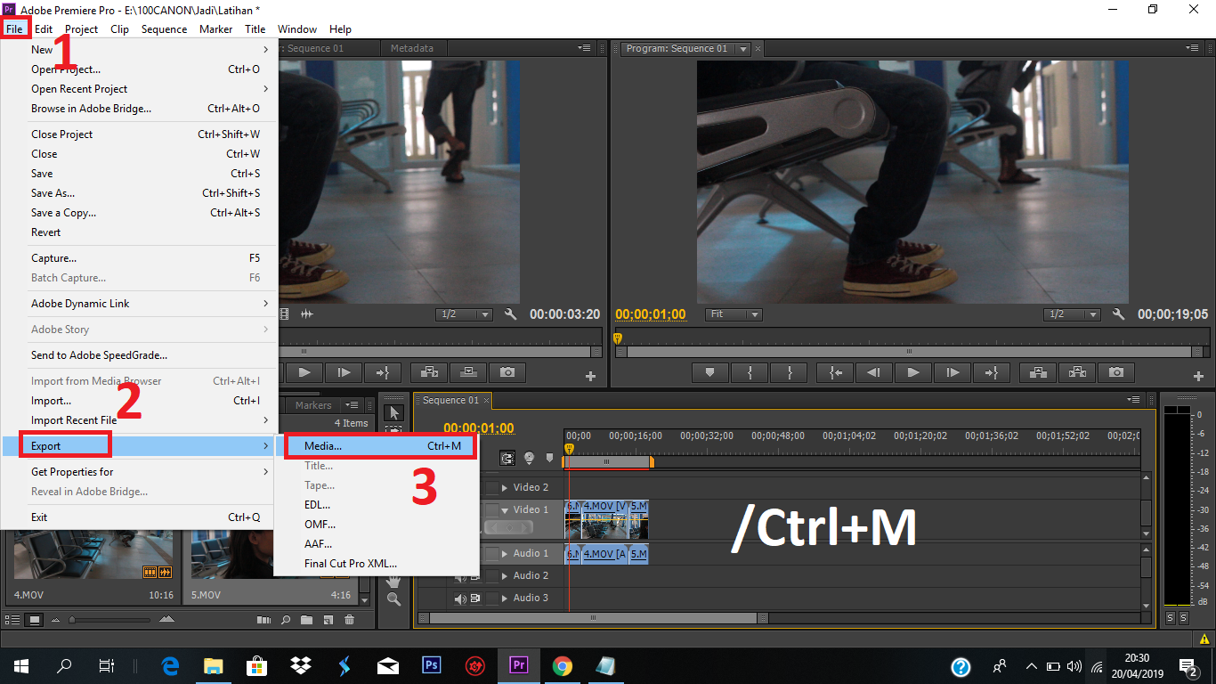Select the Hand tool
Viewport: 1216px width, 684px height.
[393, 581]
